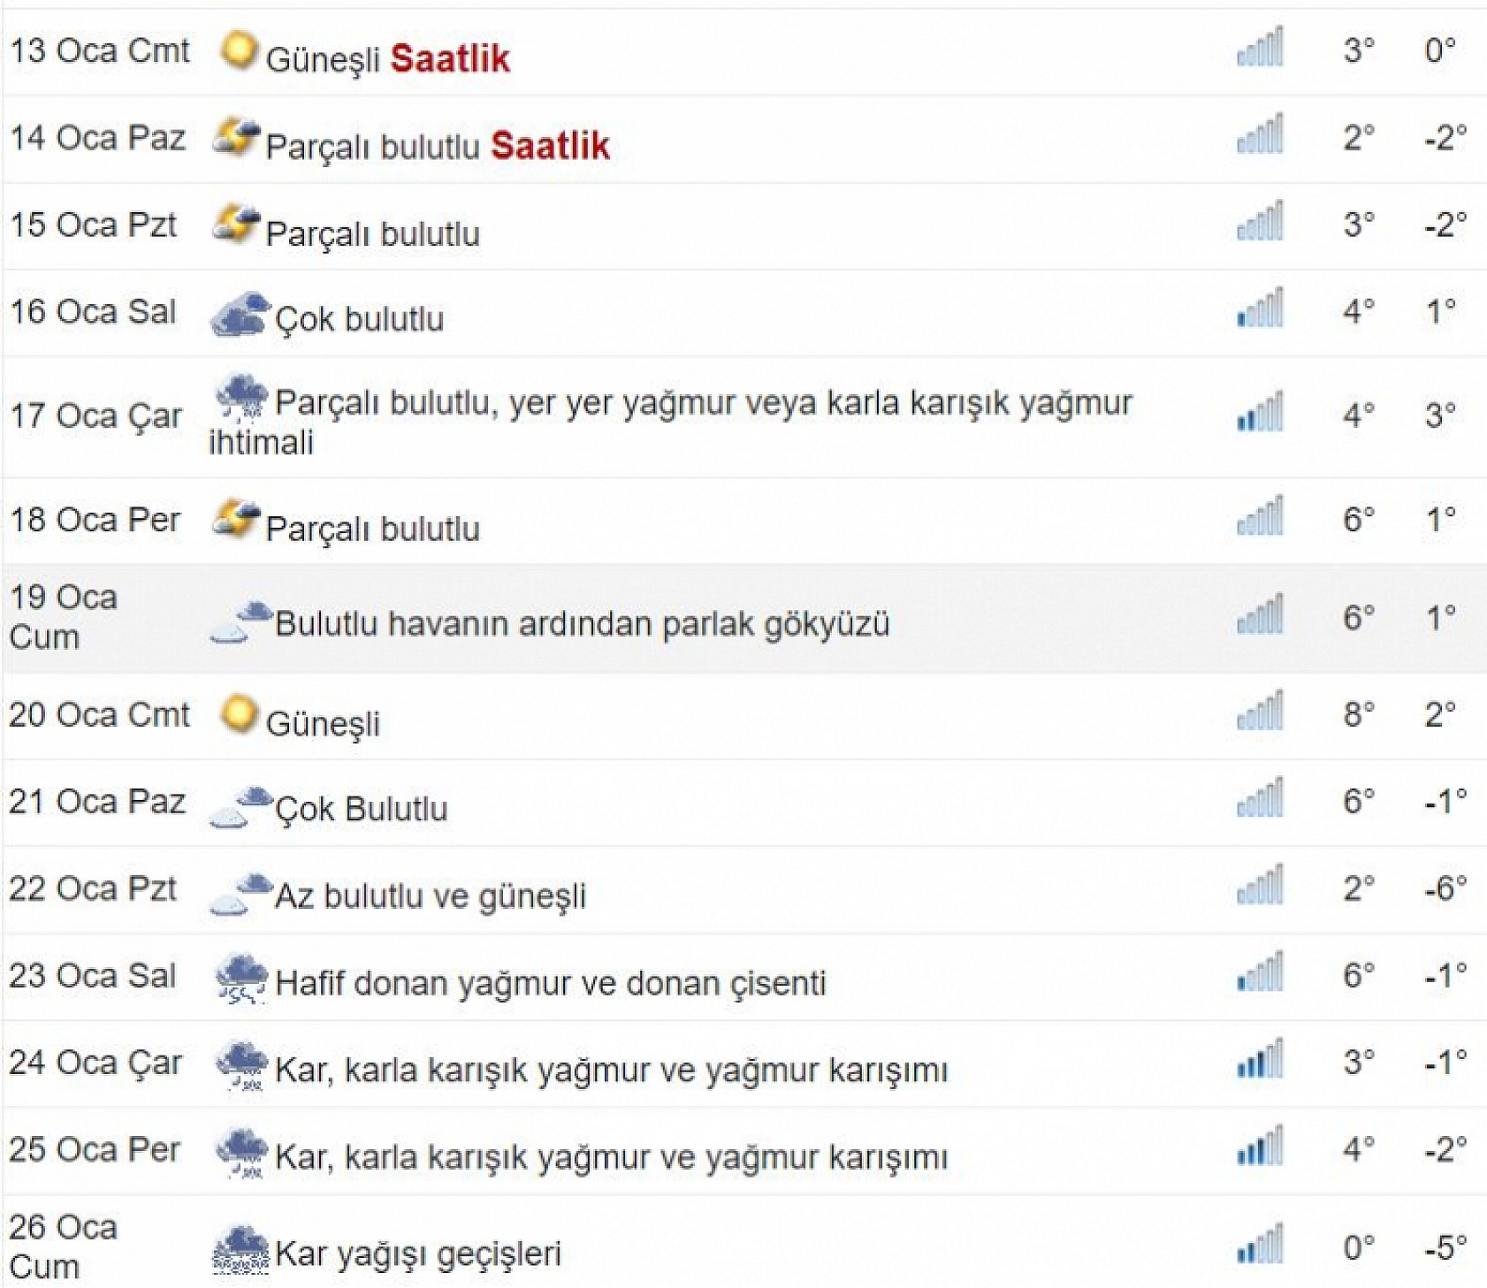This screenshot has height=1288, width=1487.
Task: Click the precipitation bars icon for 17 Oca Çar
Action: pos(1260,414)
